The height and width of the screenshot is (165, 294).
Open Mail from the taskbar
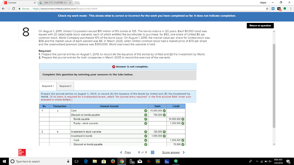(x=140, y=161)
